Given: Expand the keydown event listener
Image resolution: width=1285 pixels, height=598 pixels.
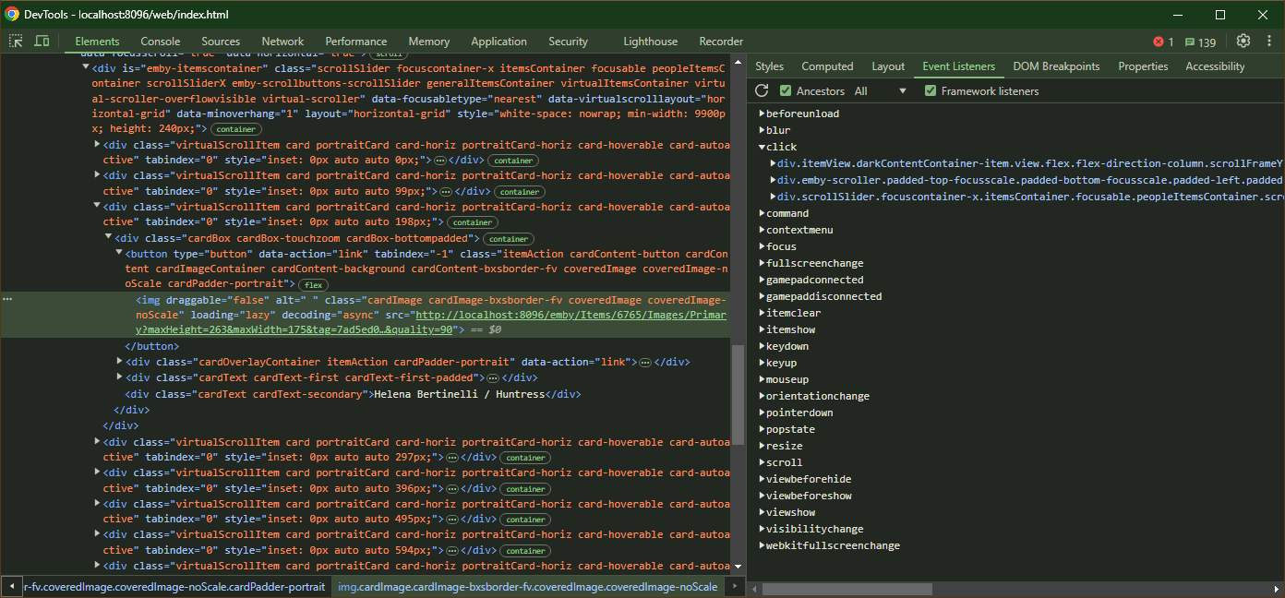Looking at the screenshot, I should (763, 346).
